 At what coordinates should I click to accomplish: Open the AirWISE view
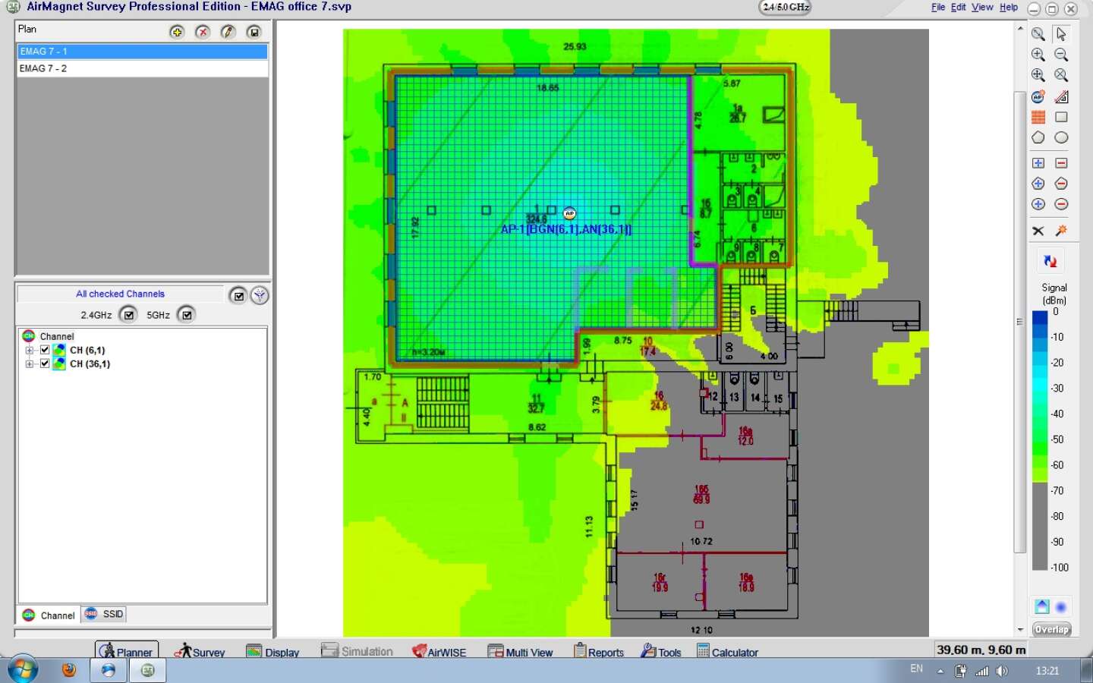pyautogui.click(x=439, y=651)
